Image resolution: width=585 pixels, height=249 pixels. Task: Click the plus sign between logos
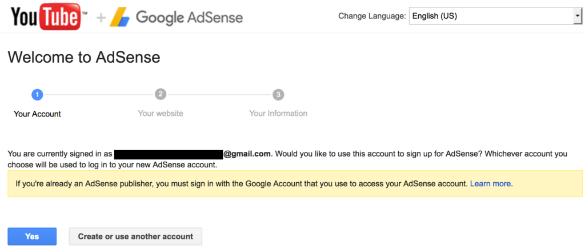point(101,18)
